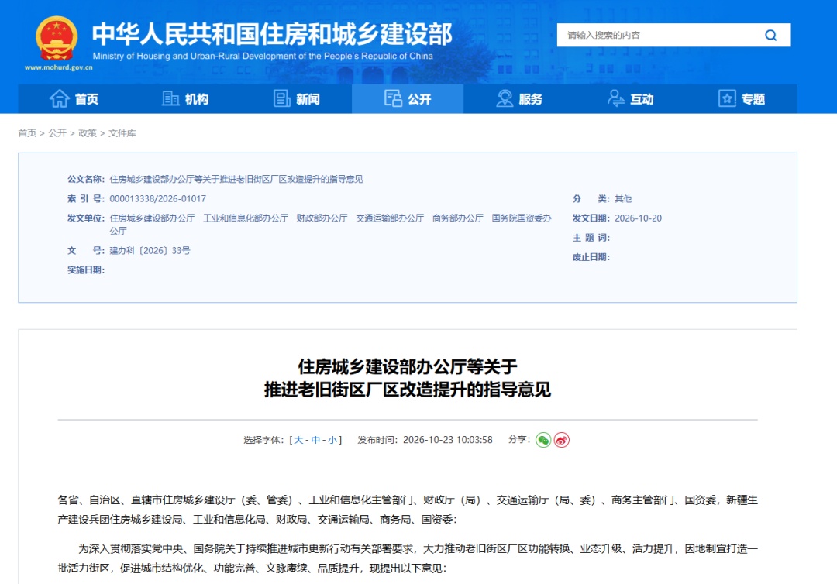837x584 pixels.
Task: Click the ministry title 中华人民共和国住房和城乡建设部
Action: pyautogui.click(x=272, y=34)
